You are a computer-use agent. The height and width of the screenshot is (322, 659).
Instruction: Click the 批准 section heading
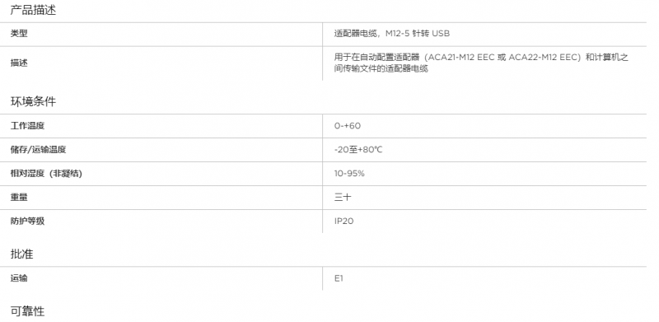coord(21,254)
